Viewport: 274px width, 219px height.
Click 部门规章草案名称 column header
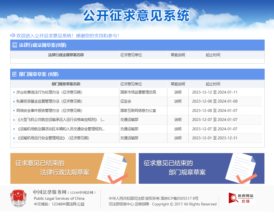tap(66, 84)
